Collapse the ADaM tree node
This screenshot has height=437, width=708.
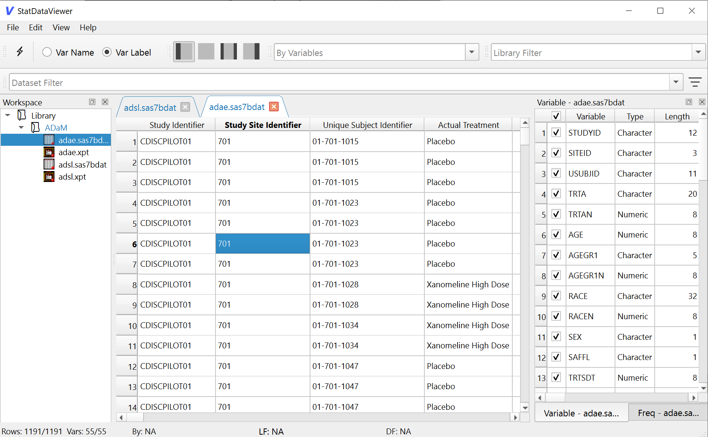pyautogui.click(x=21, y=128)
